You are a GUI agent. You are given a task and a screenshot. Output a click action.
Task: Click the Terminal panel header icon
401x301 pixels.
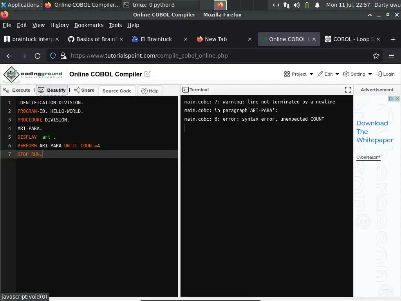click(x=185, y=90)
